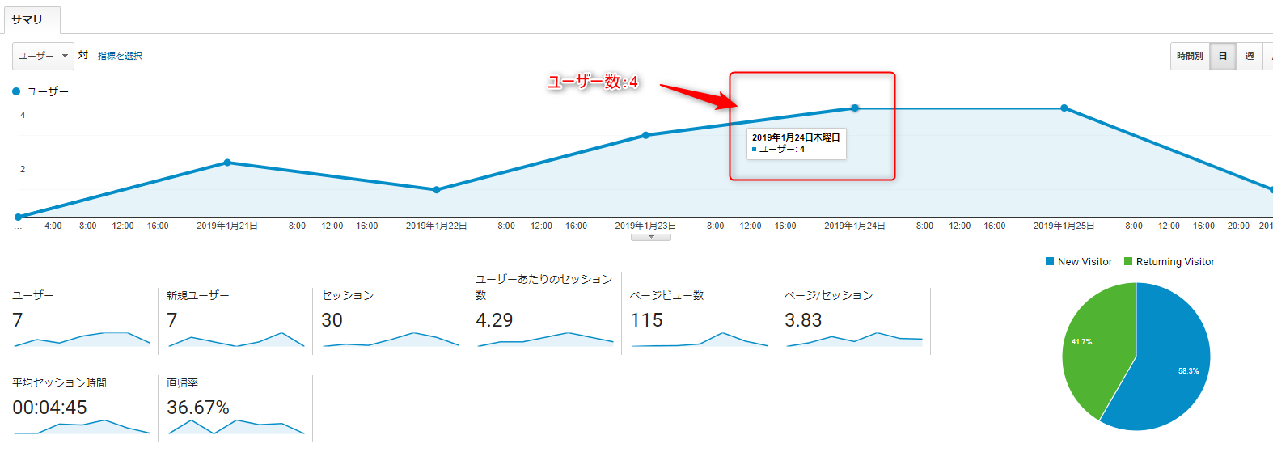Expand the chart annotations drawer arrow
1273x452 pixels.
tap(651, 237)
